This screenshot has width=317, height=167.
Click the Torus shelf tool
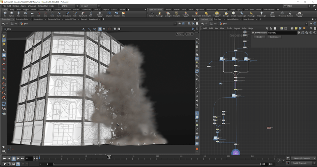click(x=25, y=14)
